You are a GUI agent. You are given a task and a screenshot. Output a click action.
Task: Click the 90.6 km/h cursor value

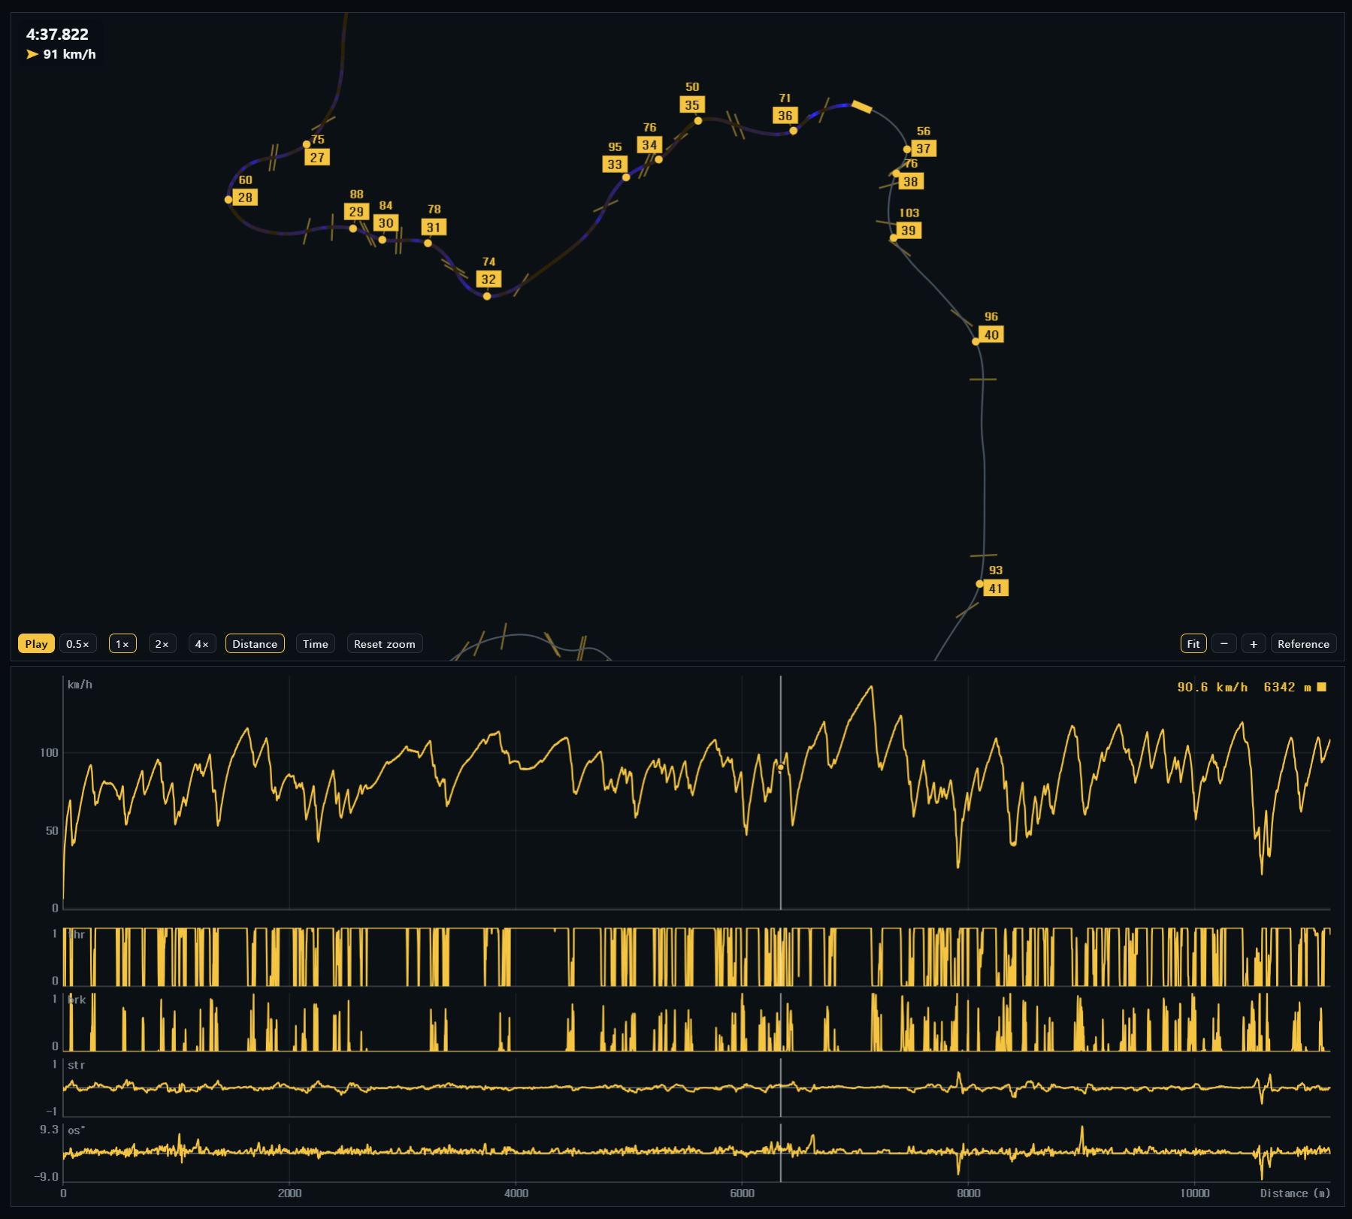[x=1212, y=687]
